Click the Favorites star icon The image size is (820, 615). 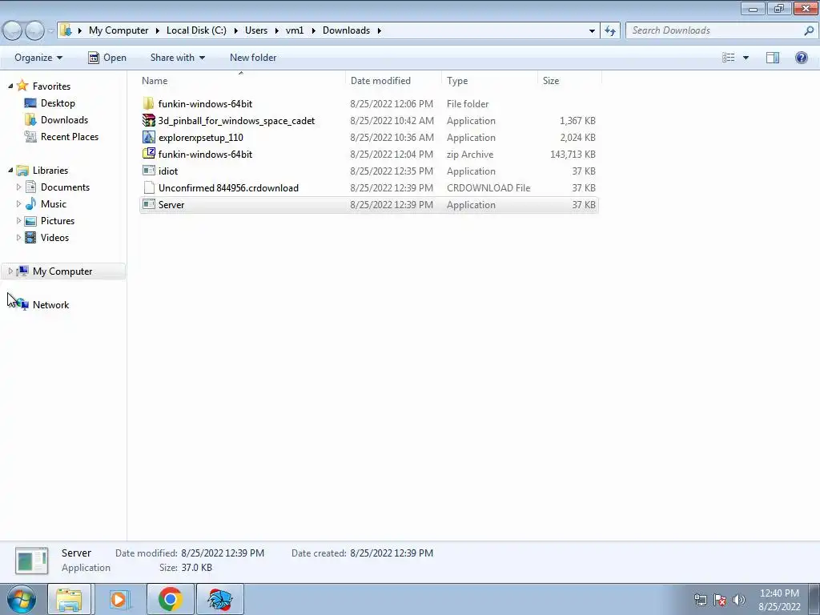coord(22,86)
